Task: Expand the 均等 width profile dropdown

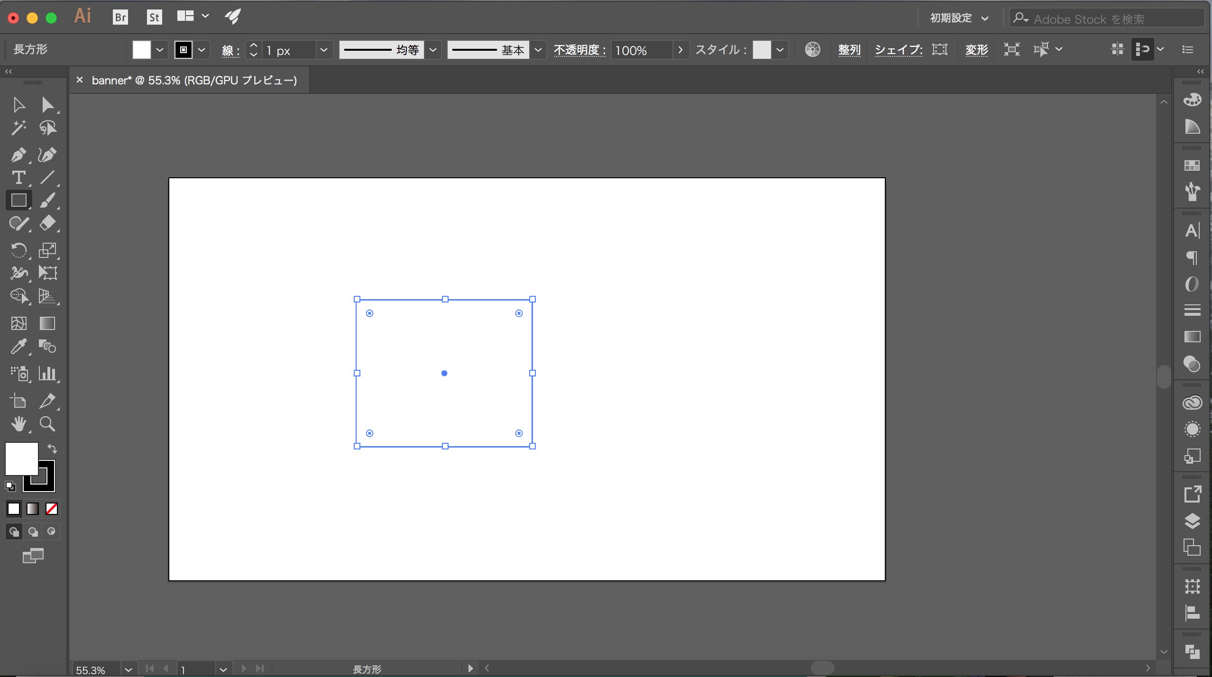Action: point(433,50)
